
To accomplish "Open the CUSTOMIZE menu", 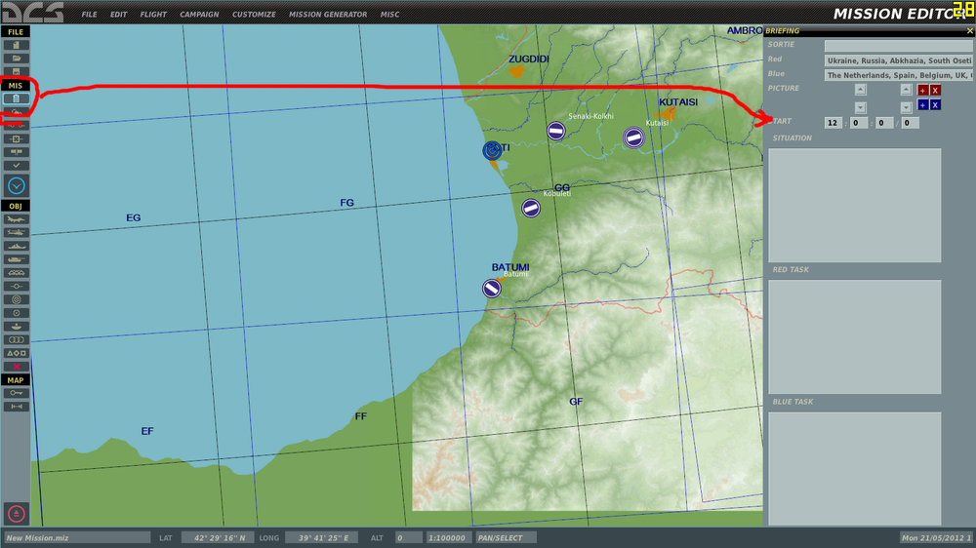I will (x=254, y=15).
